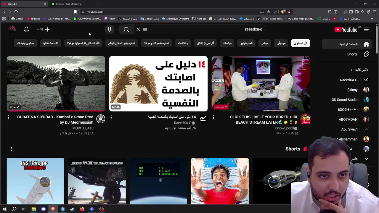Open IShowSpeed live stream thumbnail
Viewport: 379px width, 213px height.
click(261, 84)
